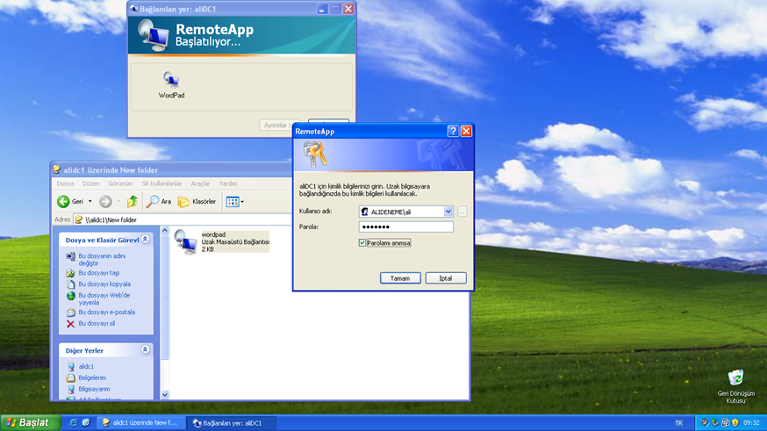This screenshot has width=767, height=431.
Task: Minimize the Bağlanılan yer: aliDC1 window
Action: coord(322,9)
